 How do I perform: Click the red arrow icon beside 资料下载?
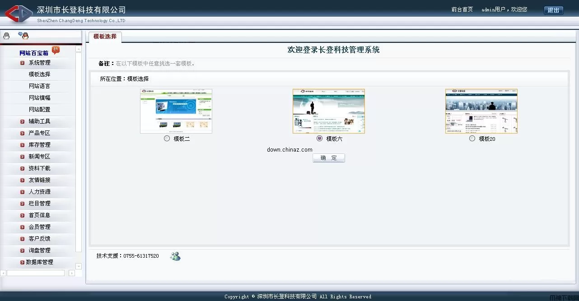tap(22, 168)
